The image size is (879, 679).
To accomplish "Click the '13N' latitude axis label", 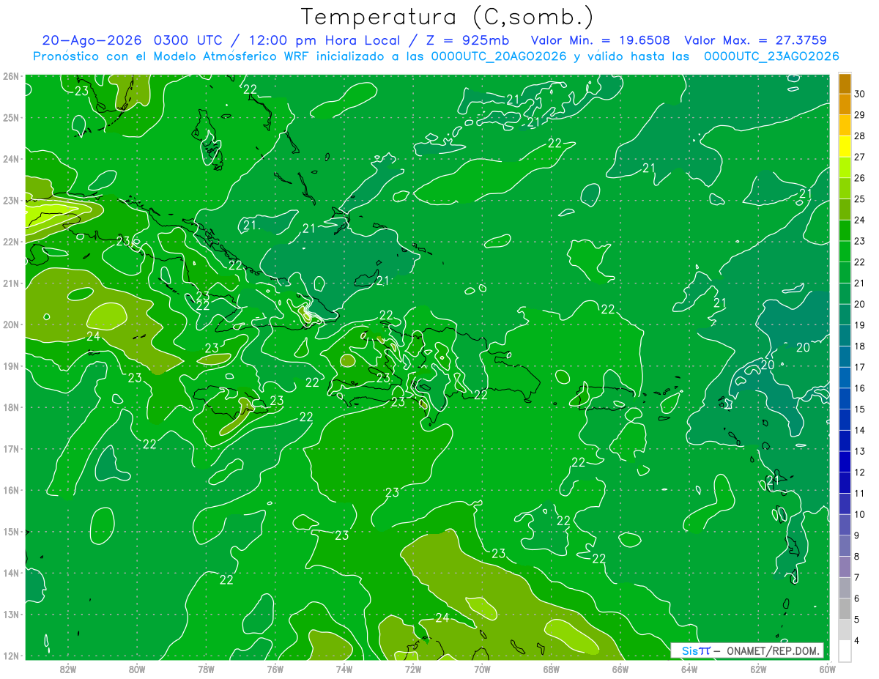I will tap(10, 615).
